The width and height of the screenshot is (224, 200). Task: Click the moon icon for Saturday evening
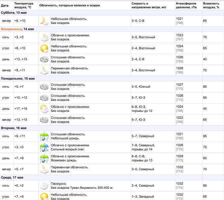(44, 21)
